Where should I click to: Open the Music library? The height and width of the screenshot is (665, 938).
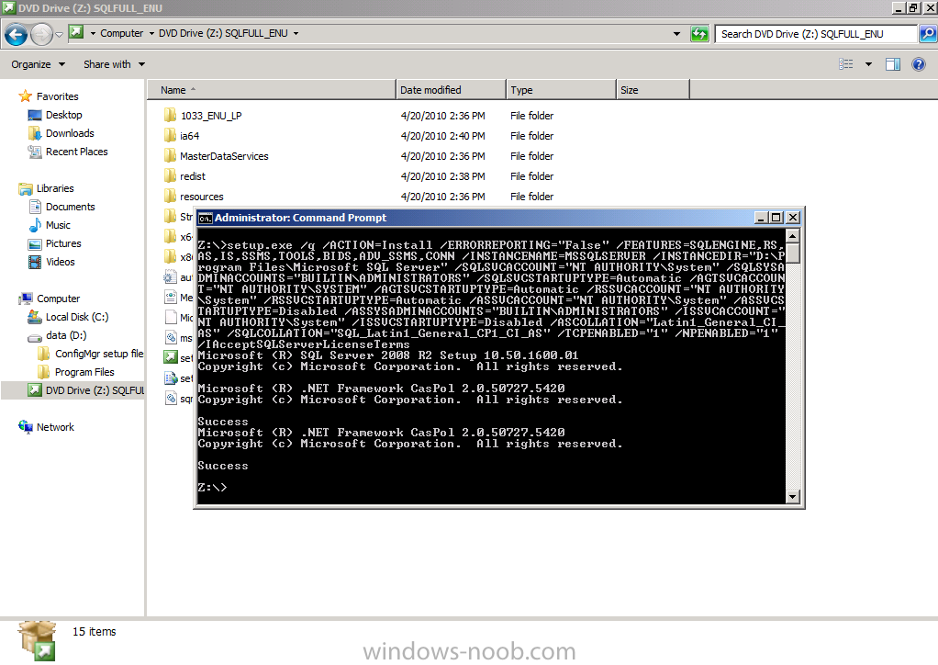[58, 225]
